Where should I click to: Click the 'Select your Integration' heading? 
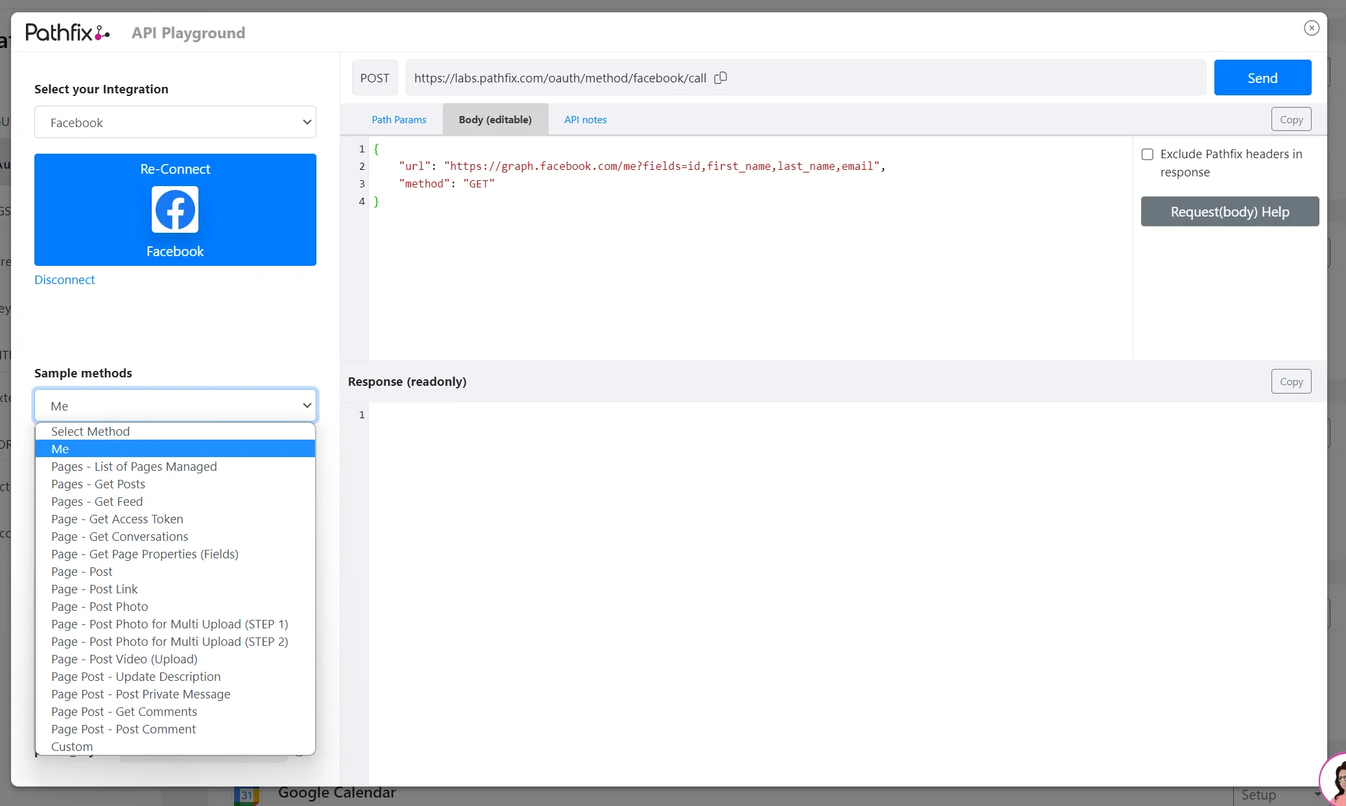pos(101,89)
